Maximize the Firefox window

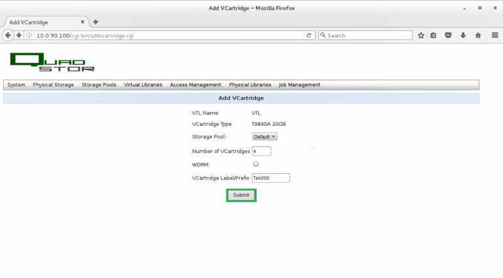479,8
